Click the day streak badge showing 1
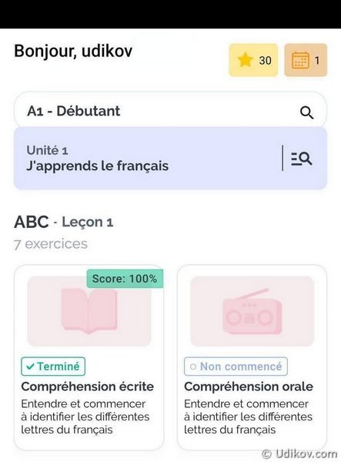341x462 pixels. 306,60
